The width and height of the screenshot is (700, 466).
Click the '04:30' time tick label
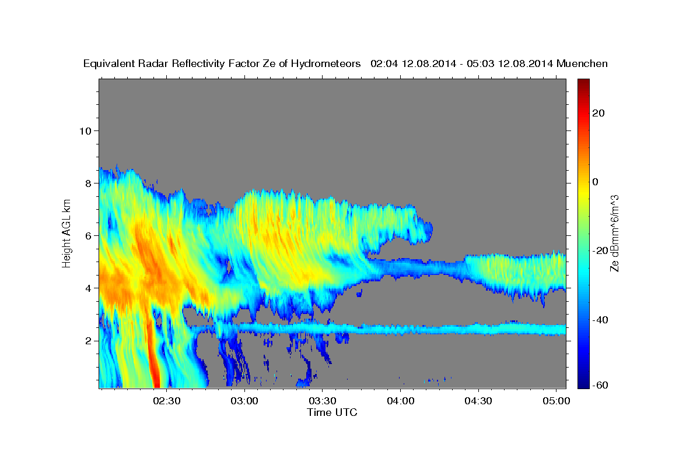tap(479, 401)
